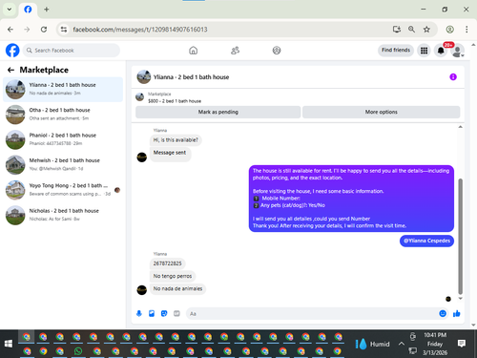Open Ylianna - 2 bed 1 bath house chat
Image resolution: width=477 pixels, height=358 pixels.
[63, 89]
